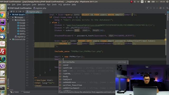
Task: Expand External Libraries node
Action: pos(11,39)
